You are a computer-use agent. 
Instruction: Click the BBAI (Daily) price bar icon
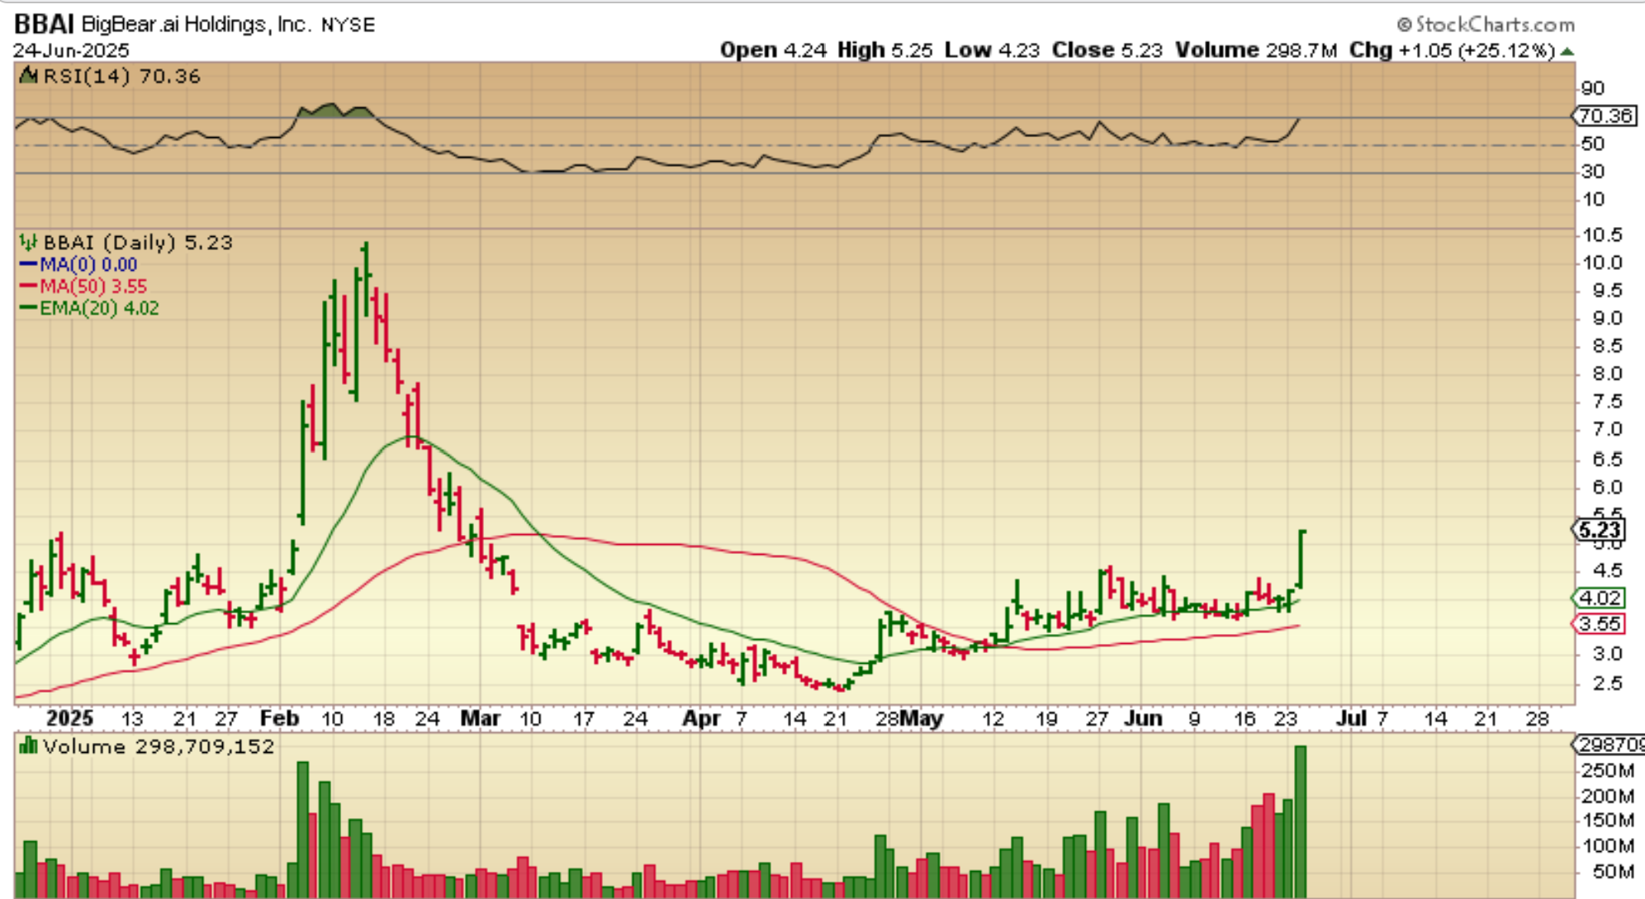pos(28,243)
